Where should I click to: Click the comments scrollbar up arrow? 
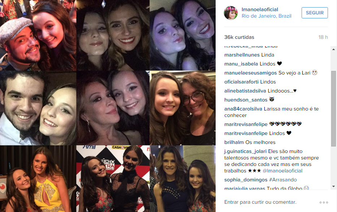(x=333, y=49)
